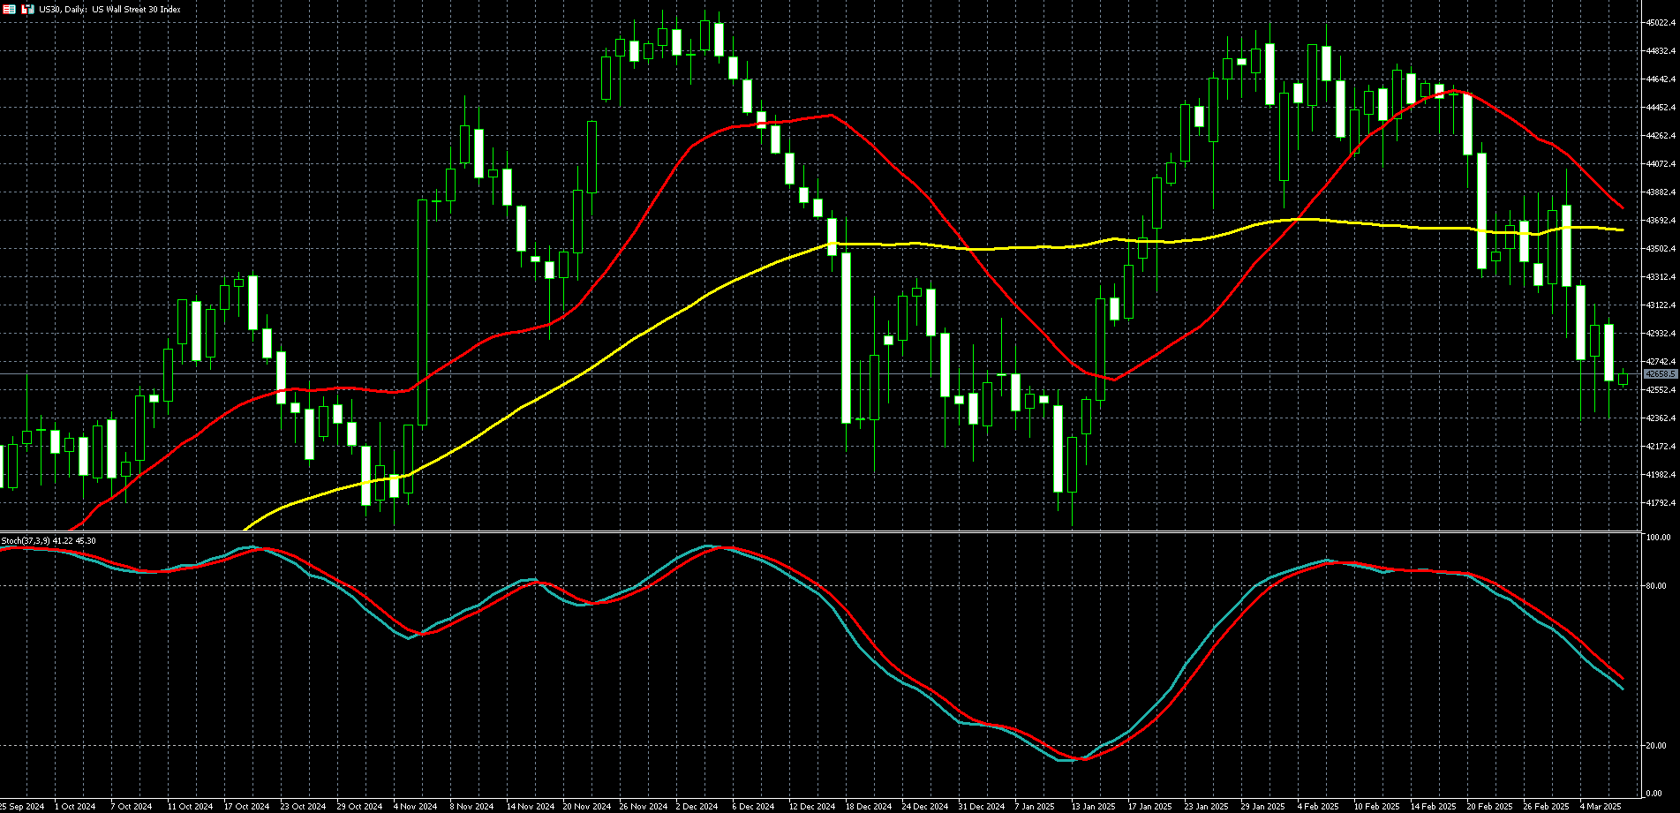Click the 45022.4 price scale label

[1661, 23]
